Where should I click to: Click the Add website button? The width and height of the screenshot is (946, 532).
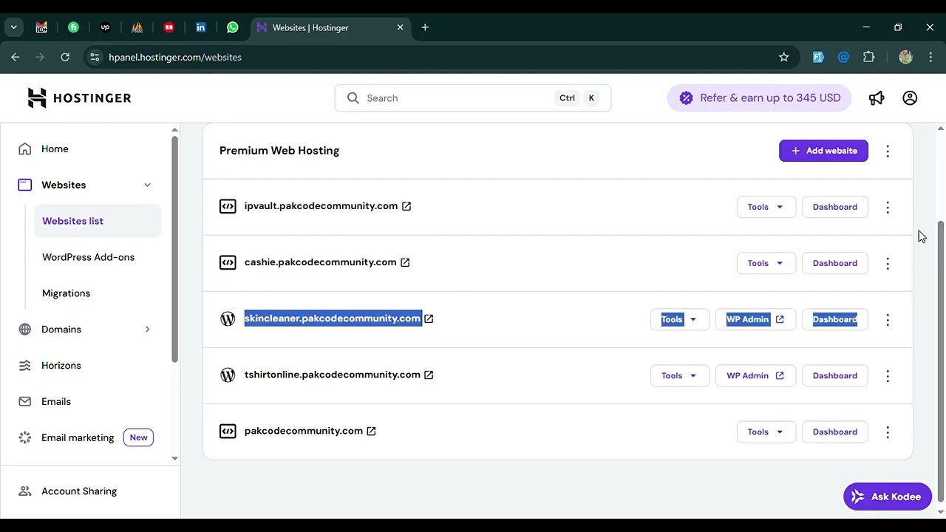click(x=823, y=151)
